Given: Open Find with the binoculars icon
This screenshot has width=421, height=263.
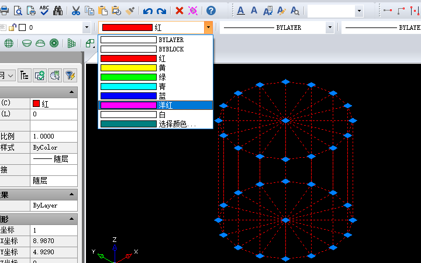Looking at the screenshot, I should click(58, 11).
